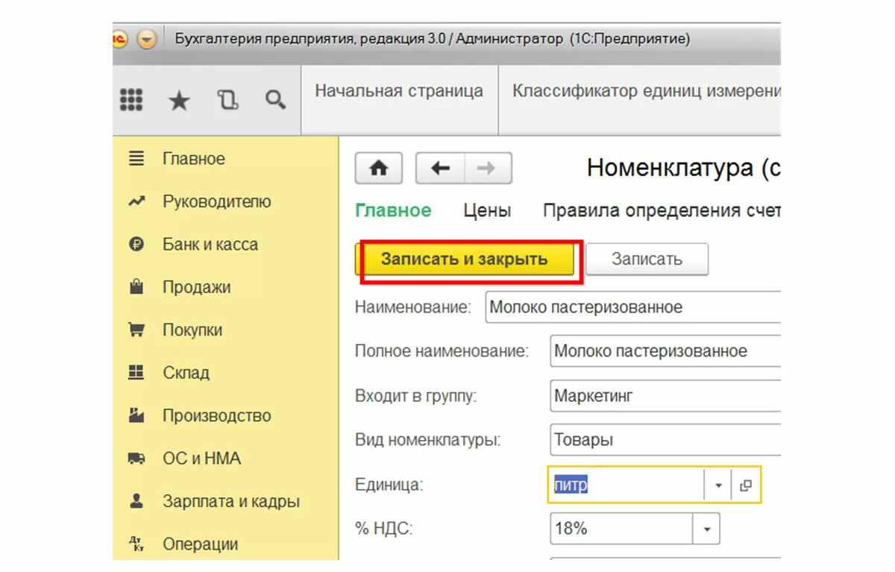Open Favorites star icon
The width and height of the screenshot is (895, 572).
179,100
